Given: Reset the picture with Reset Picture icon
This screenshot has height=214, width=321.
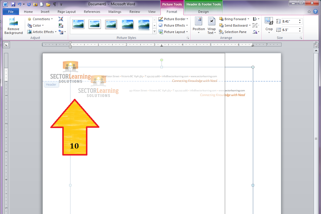Looking at the screenshot, I should point(61,32).
